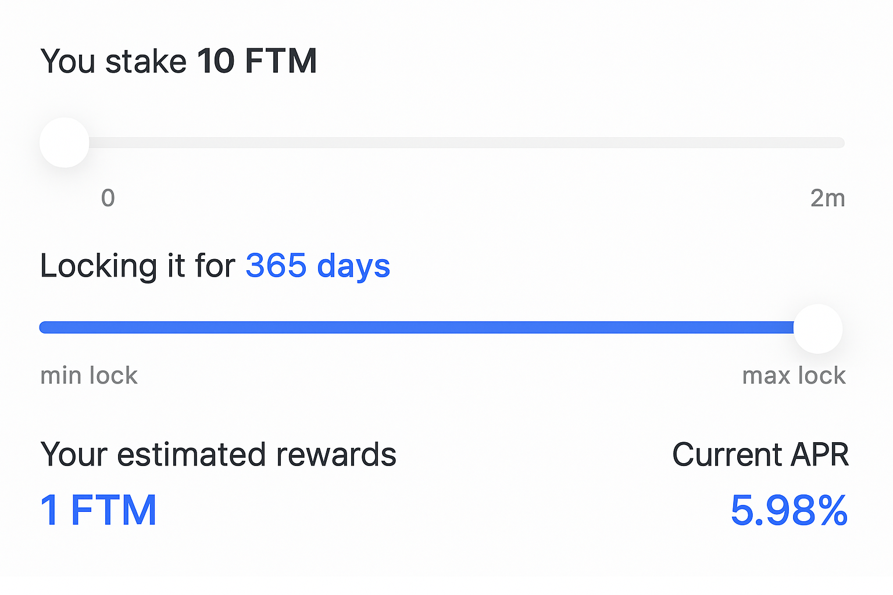
Task: Click the 'max lock' label
Action: point(794,375)
